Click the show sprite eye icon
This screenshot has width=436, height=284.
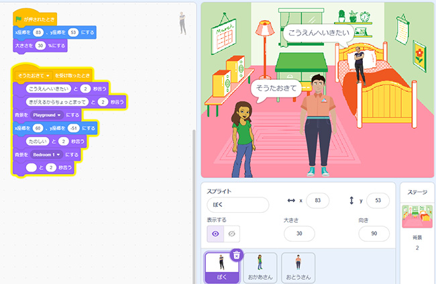click(x=215, y=234)
